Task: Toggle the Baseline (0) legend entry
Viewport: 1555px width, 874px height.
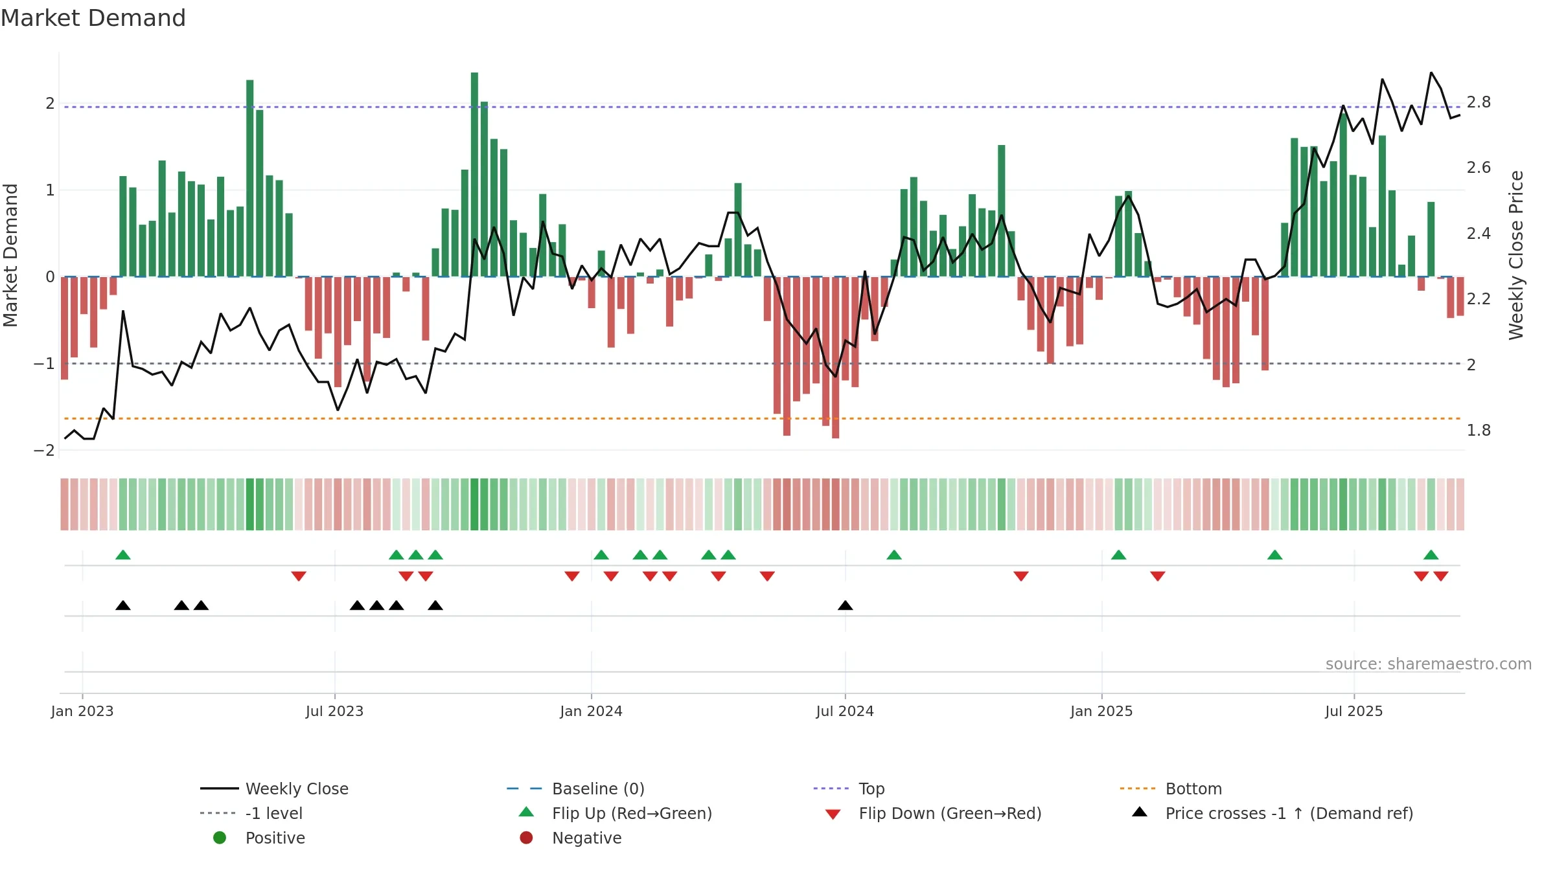Action: (x=575, y=789)
